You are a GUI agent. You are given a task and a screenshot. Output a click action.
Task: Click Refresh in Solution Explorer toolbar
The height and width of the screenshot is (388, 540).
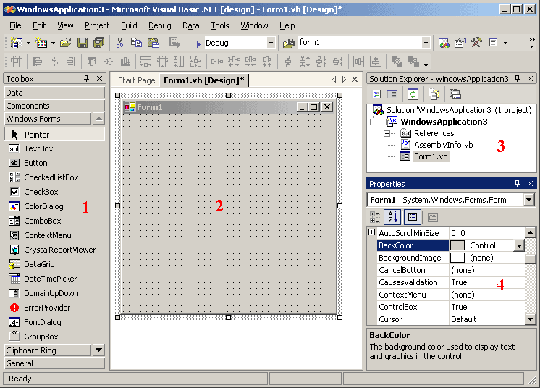click(x=413, y=93)
